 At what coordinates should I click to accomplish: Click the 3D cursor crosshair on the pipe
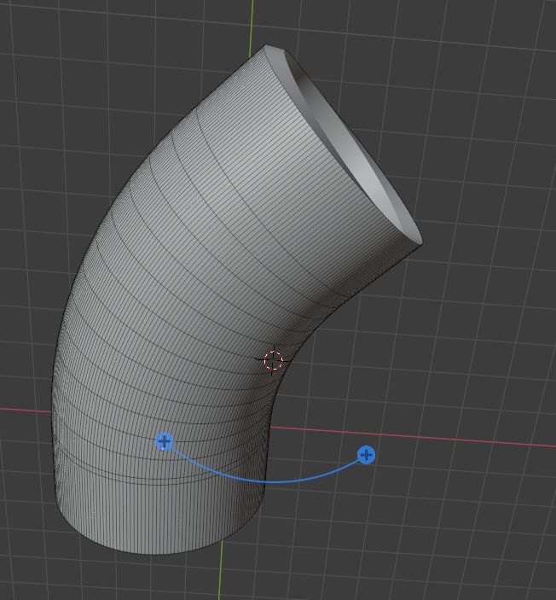click(x=273, y=360)
